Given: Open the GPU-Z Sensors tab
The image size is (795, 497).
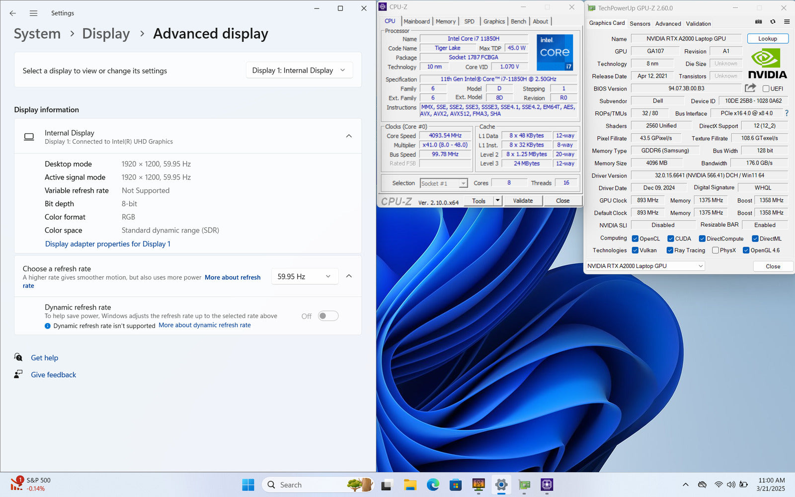Looking at the screenshot, I should tap(640, 24).
